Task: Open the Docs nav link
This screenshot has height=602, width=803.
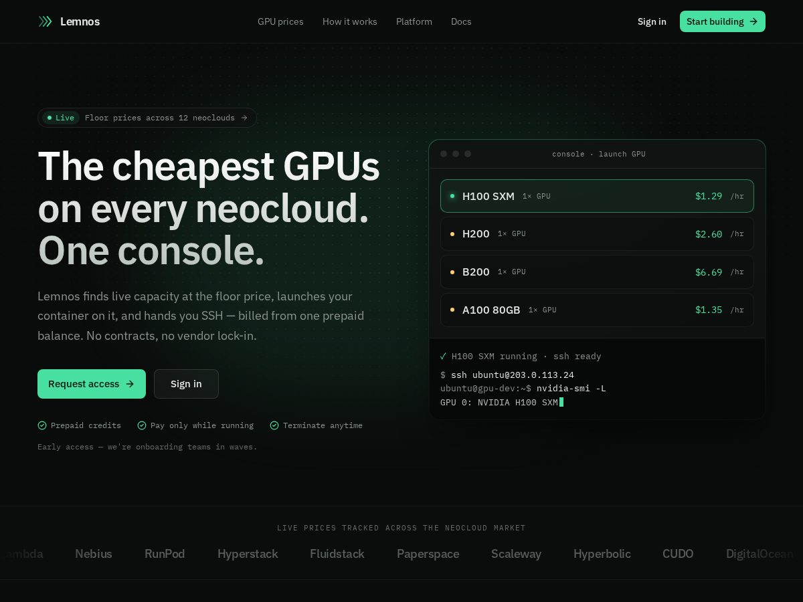Action: click(x=461, y=21)
